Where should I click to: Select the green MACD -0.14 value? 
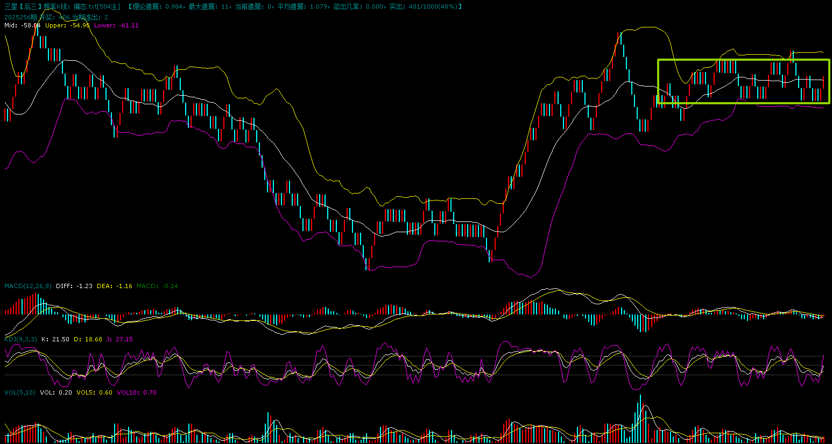pyautogui.click(x=157, y=286)
